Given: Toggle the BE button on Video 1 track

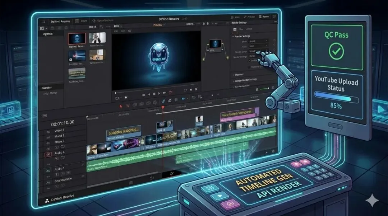Looking at the screenshot, I should [48, 132].
